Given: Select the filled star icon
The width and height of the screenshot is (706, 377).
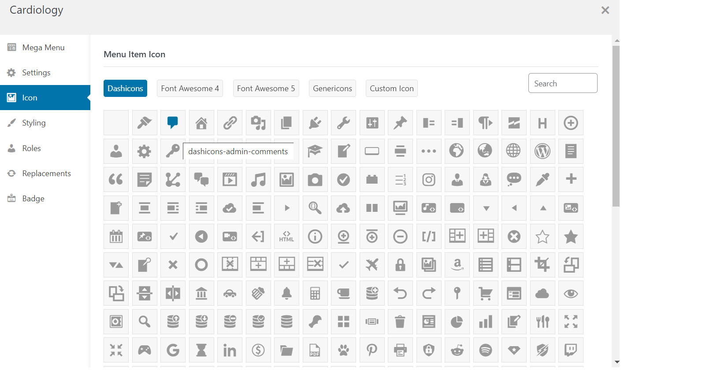Looking at the screenshot, I should click(571, 237).
